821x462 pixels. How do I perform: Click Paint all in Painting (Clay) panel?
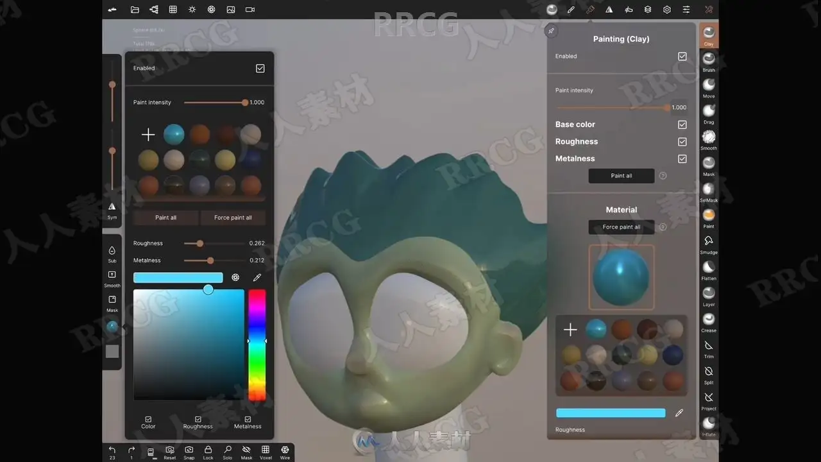coord(622,176)
